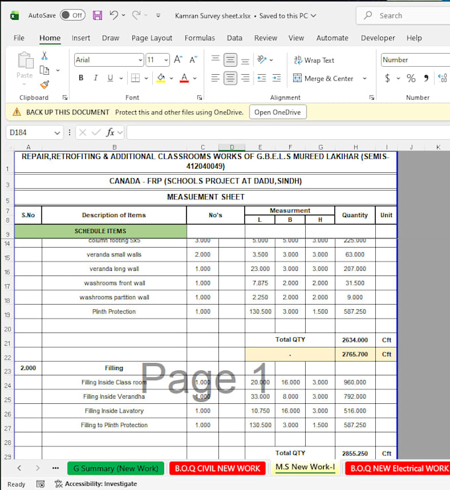The width and height of the screenshot is (450, 490).
Task: Toggle Wrap Text option
Action: [314, 60]
